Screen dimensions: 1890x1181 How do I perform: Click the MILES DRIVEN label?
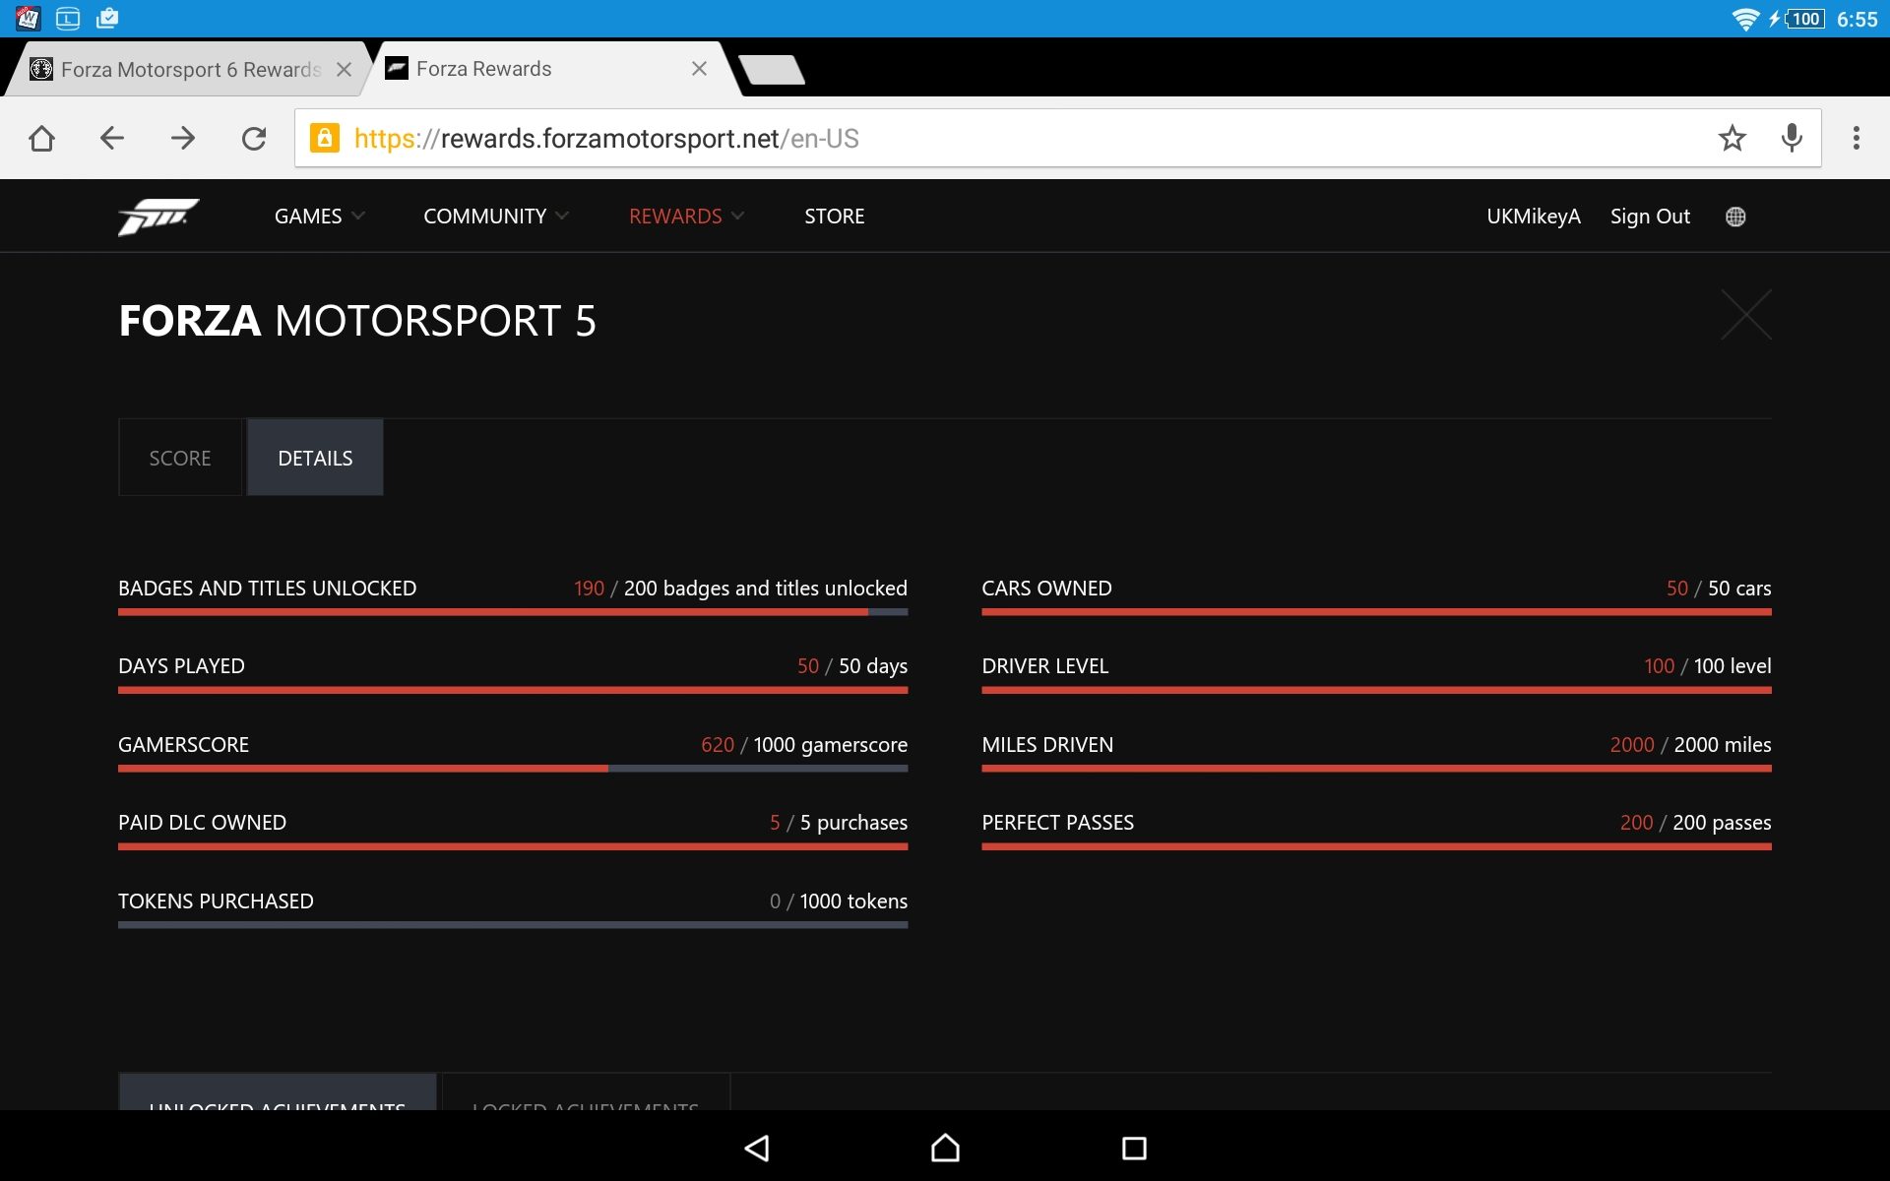(1047, 745)
